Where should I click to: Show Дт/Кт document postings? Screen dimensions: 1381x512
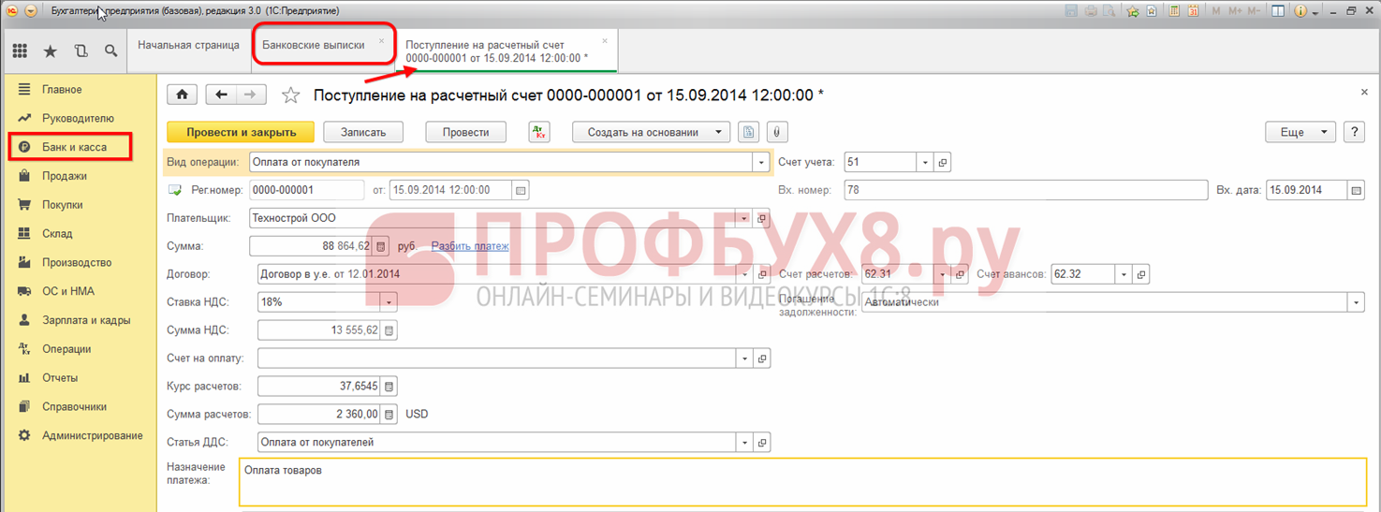(x=539, y=132)
